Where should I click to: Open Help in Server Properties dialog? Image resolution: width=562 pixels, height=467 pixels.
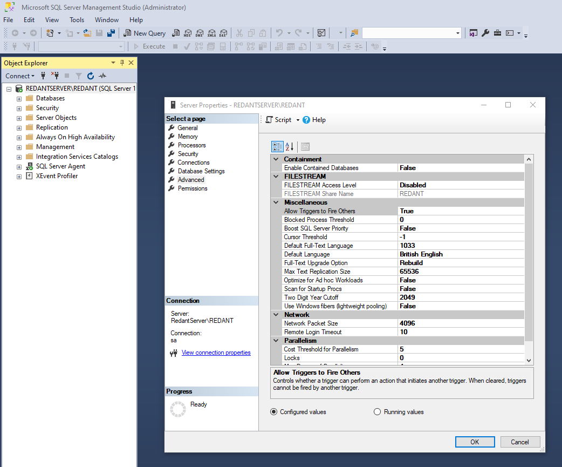tap(314, 120)
